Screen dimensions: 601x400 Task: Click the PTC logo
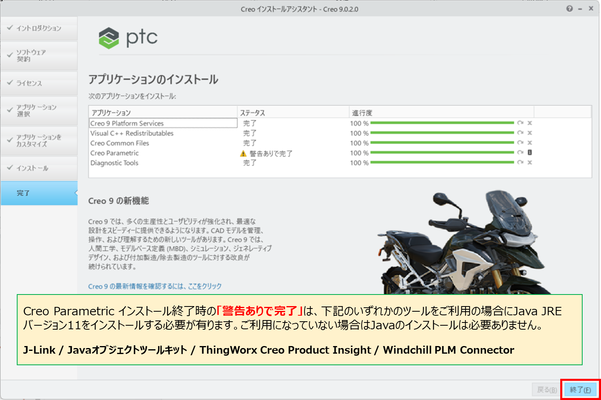(128, 38)
